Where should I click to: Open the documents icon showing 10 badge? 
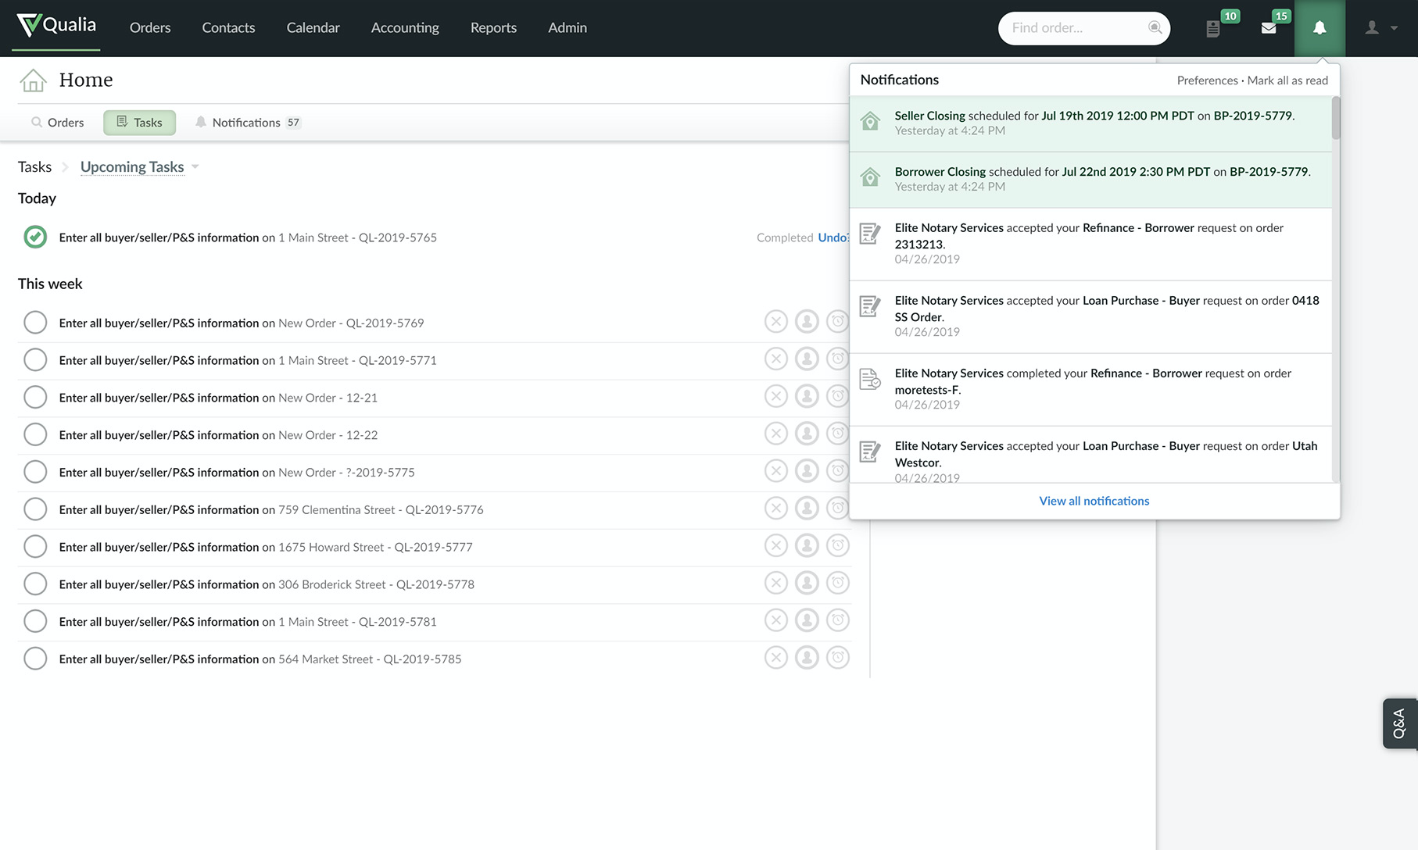[x=1212, y=28]
